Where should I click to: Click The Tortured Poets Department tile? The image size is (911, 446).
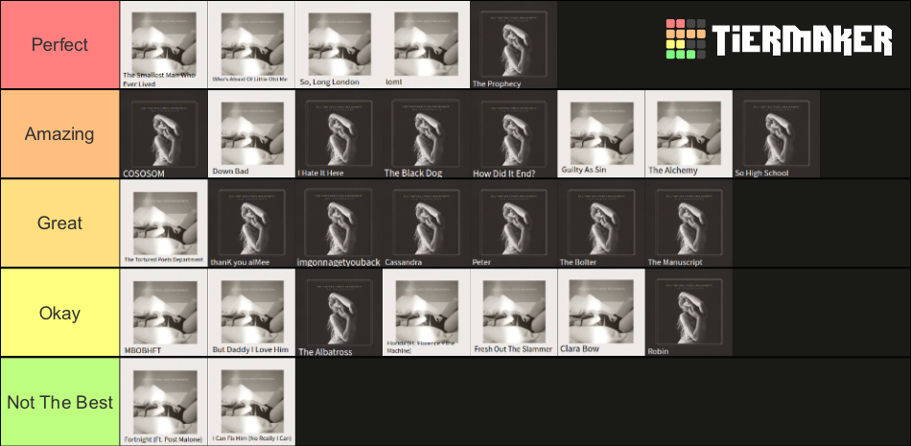click(163, 223)
